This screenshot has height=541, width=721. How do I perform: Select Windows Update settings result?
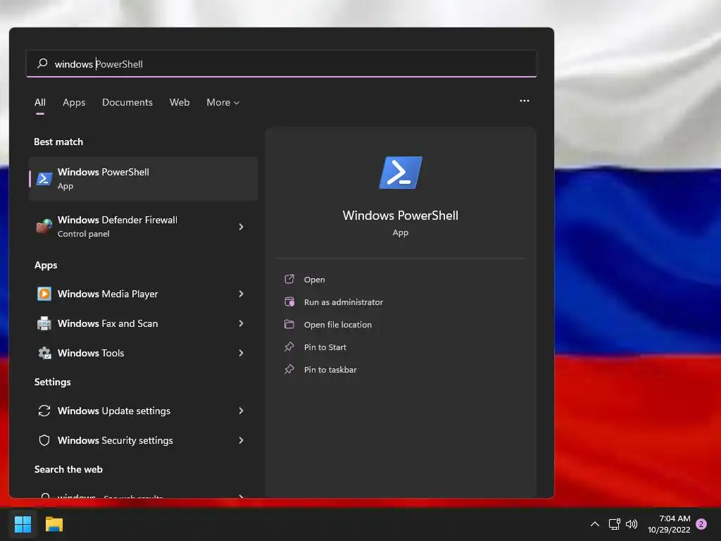143,411
